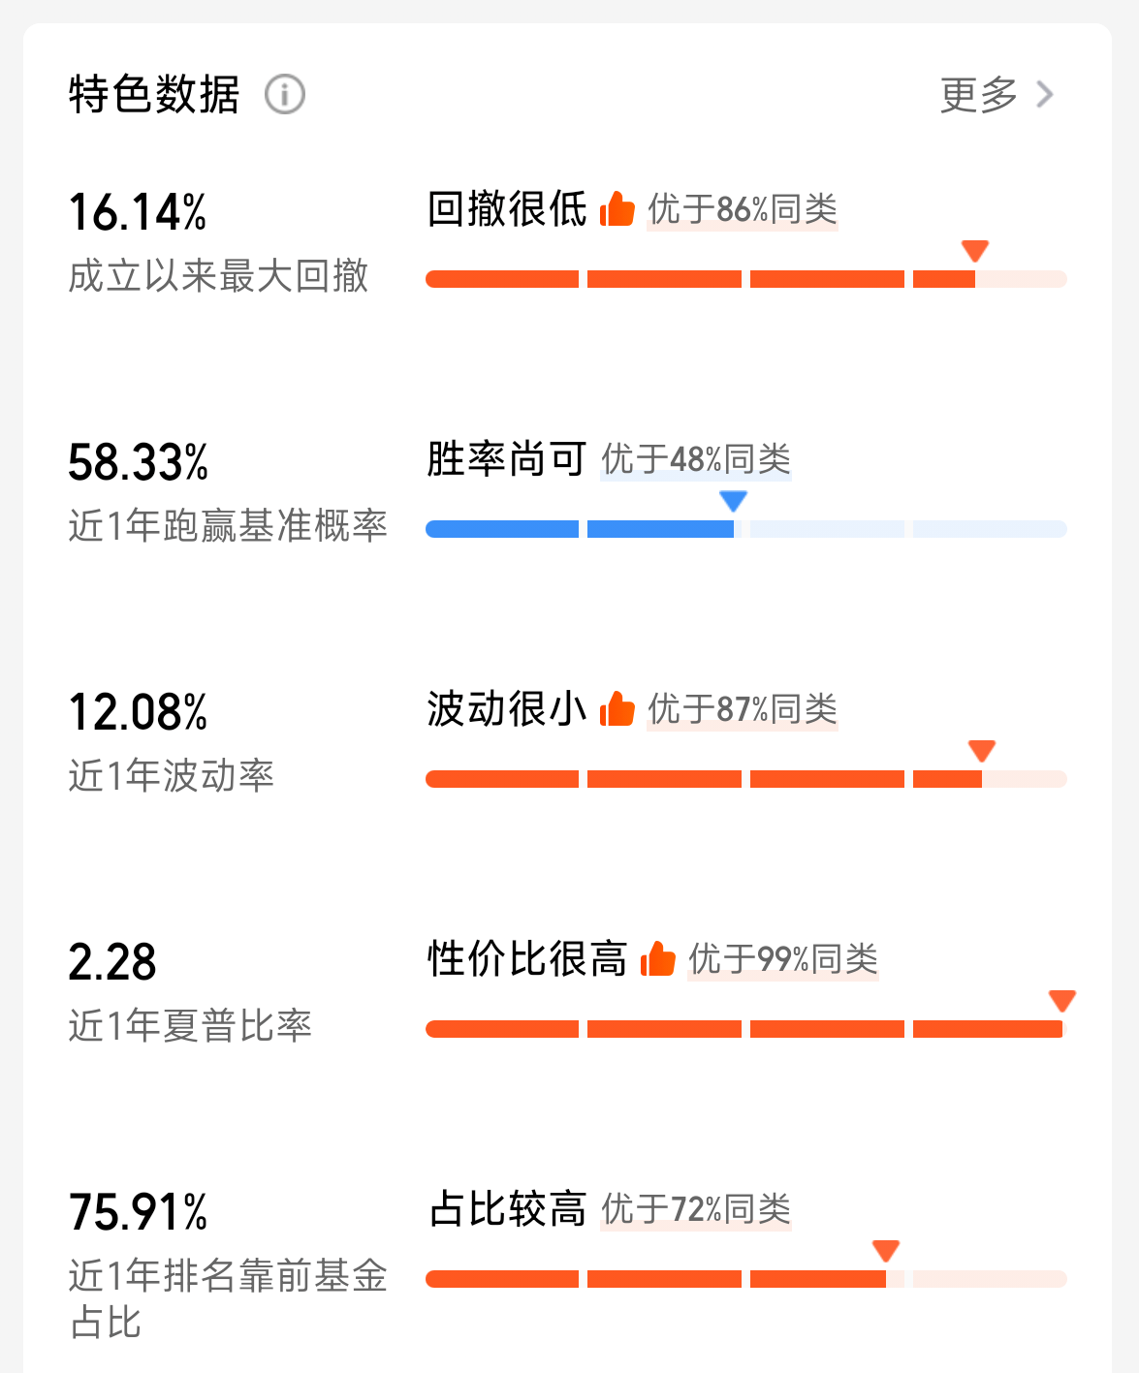1139x1373 pixels.
Task: Select the 优于48%同类 ranking label
Action: coord(696,459)
